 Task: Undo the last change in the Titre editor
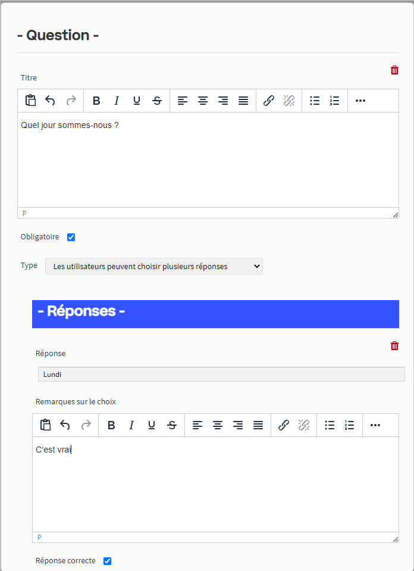click(51, 101)
